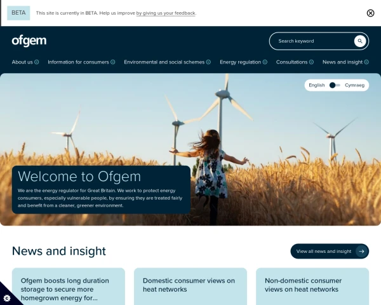Click the Ofgem logo
The width and height of the screenshot is (381, 305).
coord(29,41)
